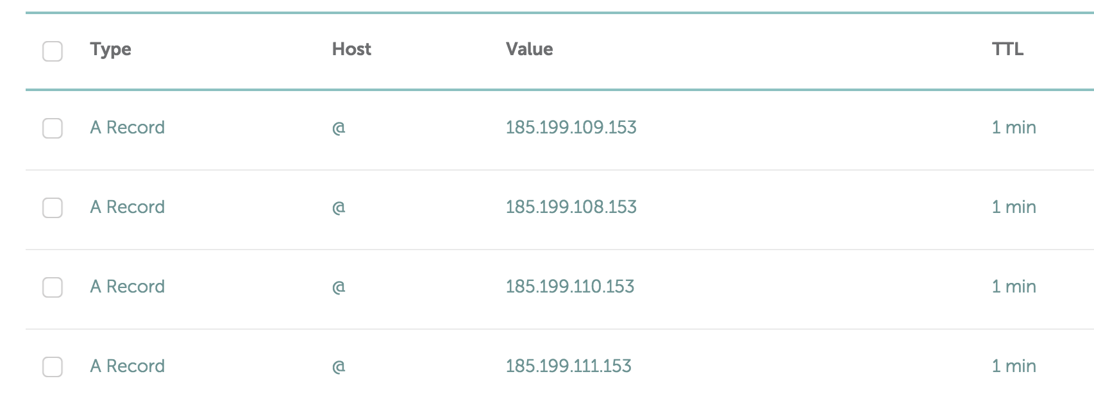Screen dimensions: 1094x408
Task: Edit the value 185.199.109.153
Action: point(571,127)
